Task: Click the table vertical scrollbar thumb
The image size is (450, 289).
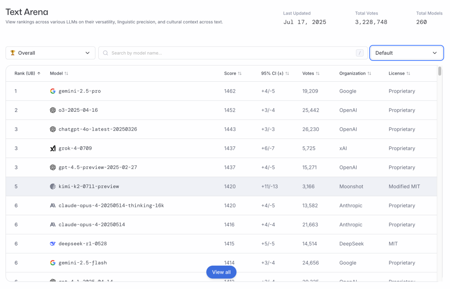Action: pyautogui.click(x=440, y=71)
